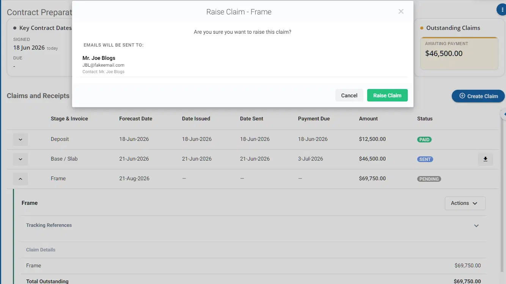The height and width of the screenshot is (284, 506).
Task: Click the $12,500.00 amount cell
Action: 372,139
